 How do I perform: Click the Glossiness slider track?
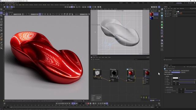click(187, 83)
